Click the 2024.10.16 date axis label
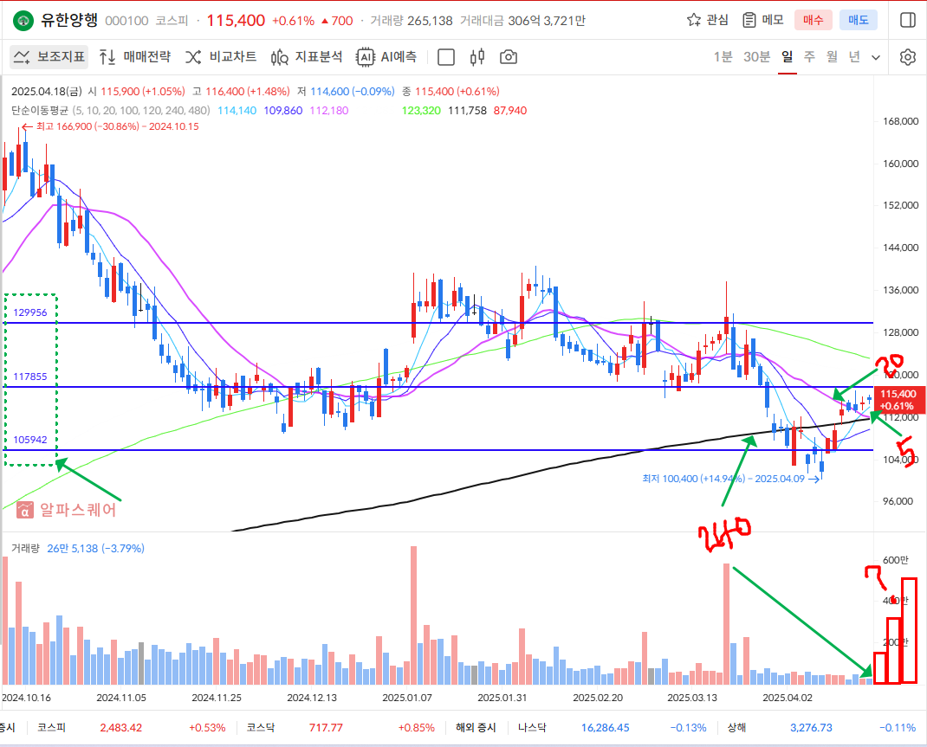Image resolution: width=927 pixels, height=747 pixels. (26, 698)
